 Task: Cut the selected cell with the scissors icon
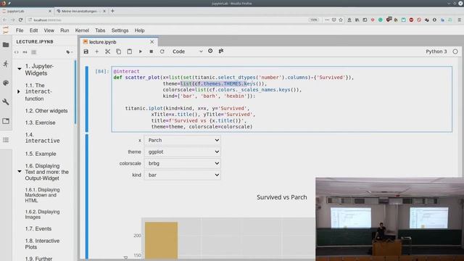point(108,51)
